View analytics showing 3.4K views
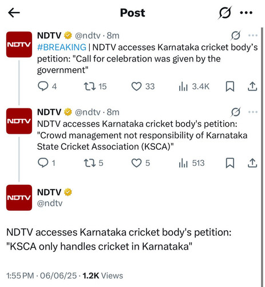The height and width of the screenshot is (287, 265). 194,87
